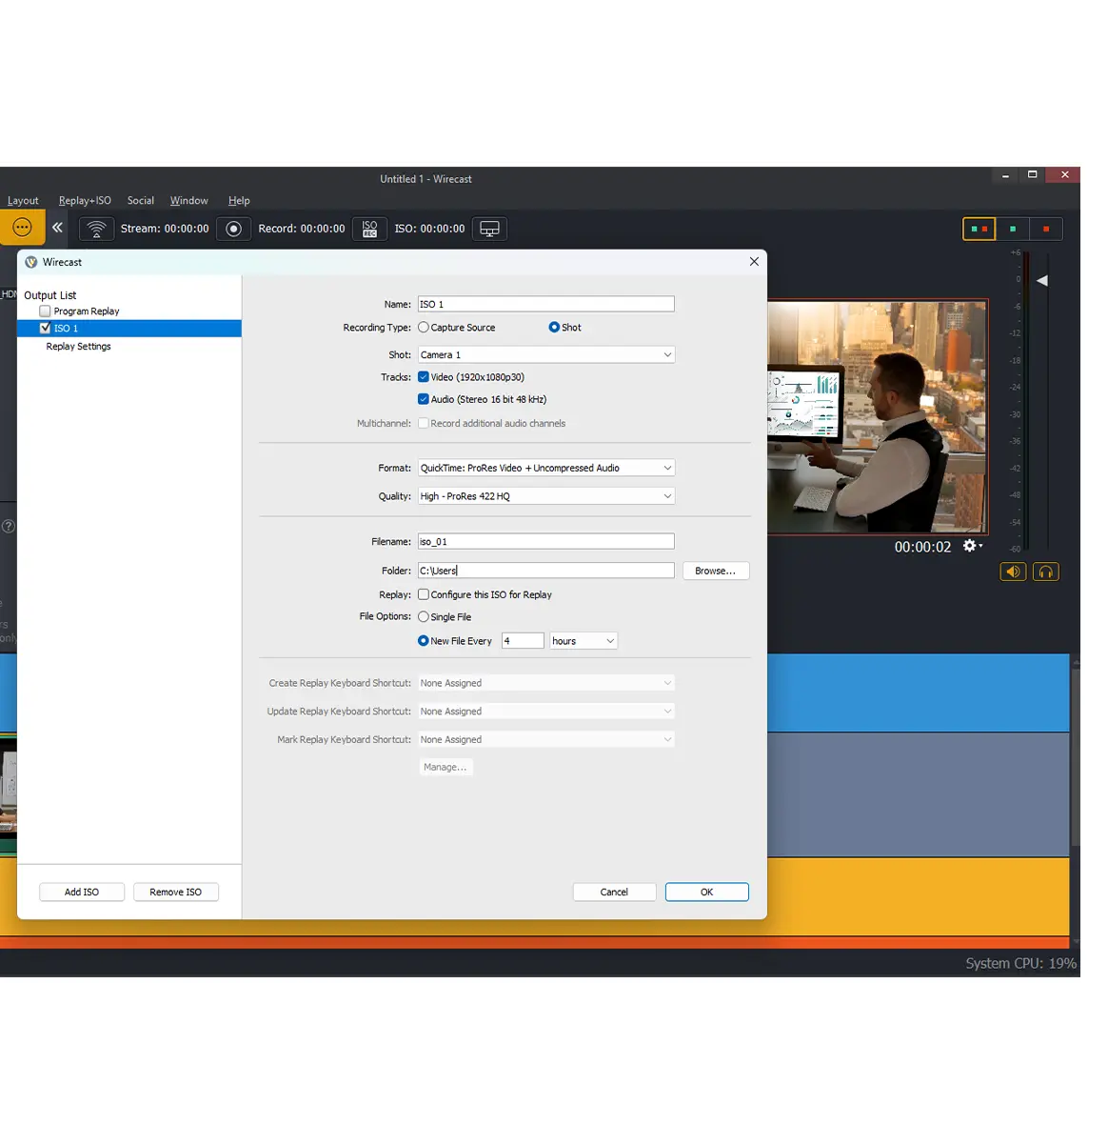Start recording with the Record circle icon
Screen dimensions: 1108x1144
[233, 229]
